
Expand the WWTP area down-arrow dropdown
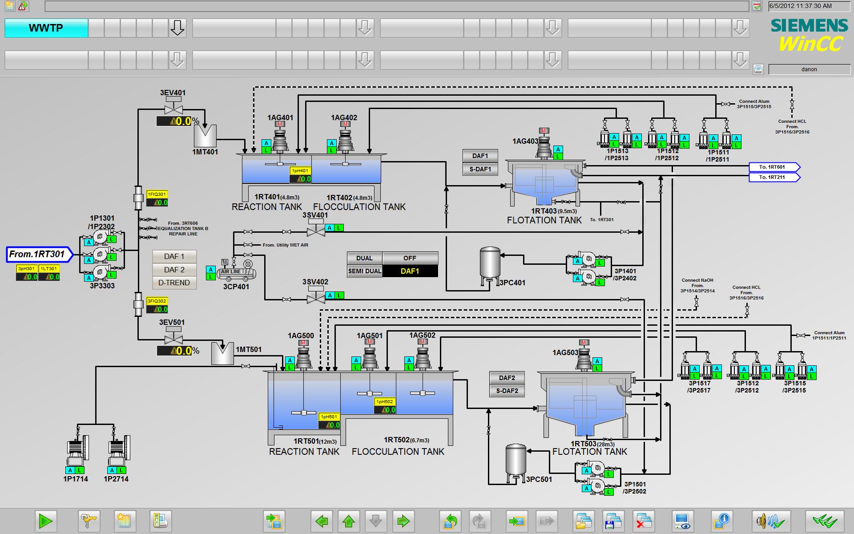[177, 28]
